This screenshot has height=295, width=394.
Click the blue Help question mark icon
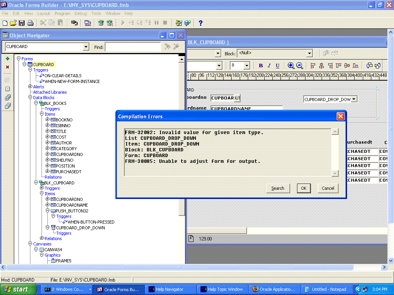(200, 23)
